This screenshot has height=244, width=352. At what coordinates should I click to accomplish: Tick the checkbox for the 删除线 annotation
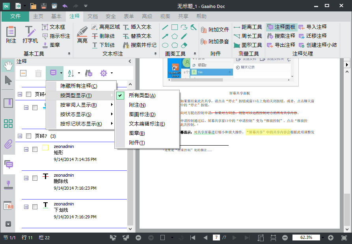(35, 178)
